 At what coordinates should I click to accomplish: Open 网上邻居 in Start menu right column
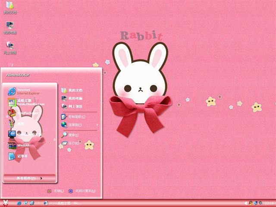tap(72, 107)
